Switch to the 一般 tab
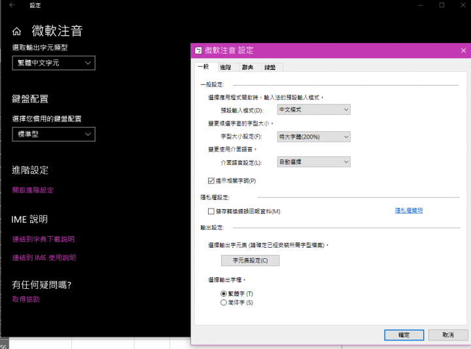Screen dimensions: 471x349 click(206, 67)
